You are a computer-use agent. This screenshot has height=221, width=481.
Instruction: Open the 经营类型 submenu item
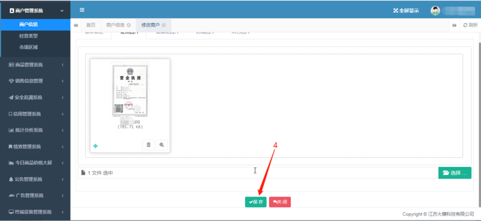click(29, 36)
